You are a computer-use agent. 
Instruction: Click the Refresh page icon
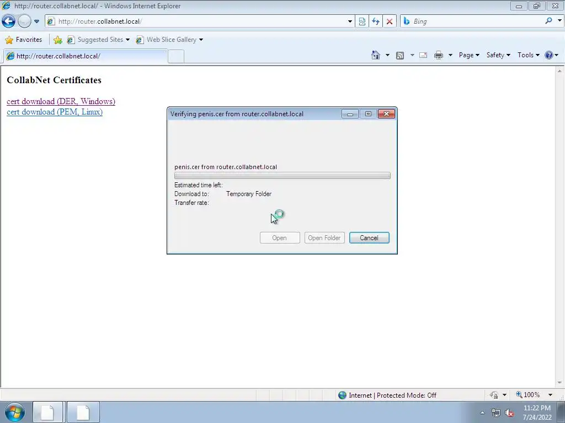click(375, 21)
